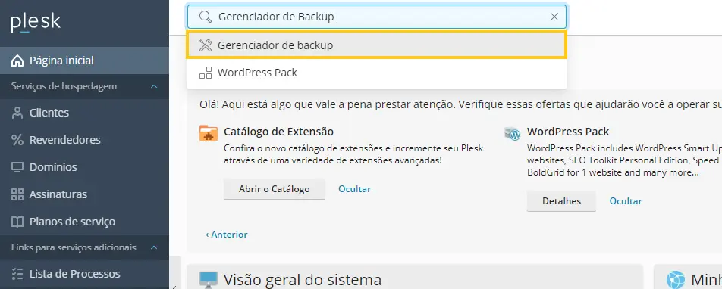The width and height of the screenshot is (722, 289).
Task: Select WordPress Pack search suggestion
Action: tap(377, 73)
